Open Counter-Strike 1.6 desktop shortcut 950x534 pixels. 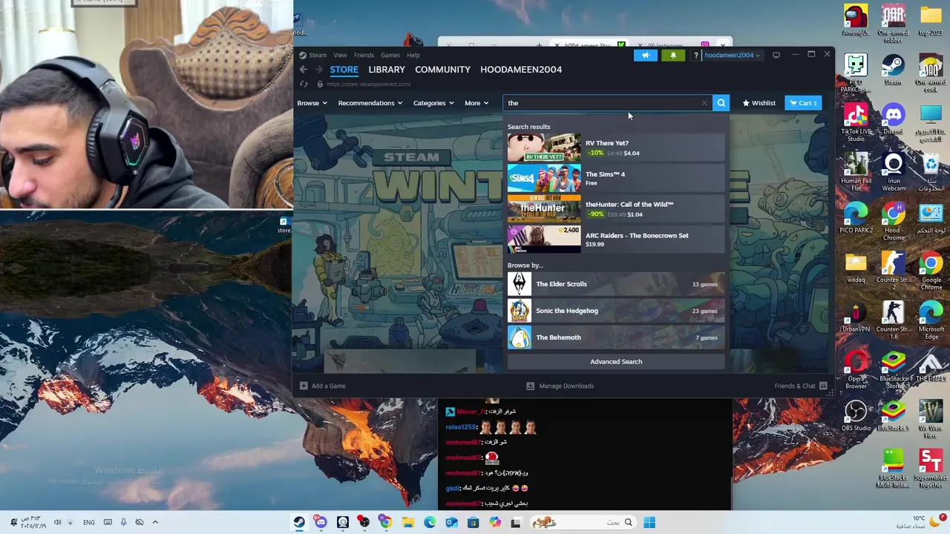coord(893,320)
